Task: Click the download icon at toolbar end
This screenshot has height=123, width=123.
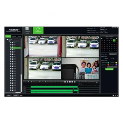Action: click(97, 82)
